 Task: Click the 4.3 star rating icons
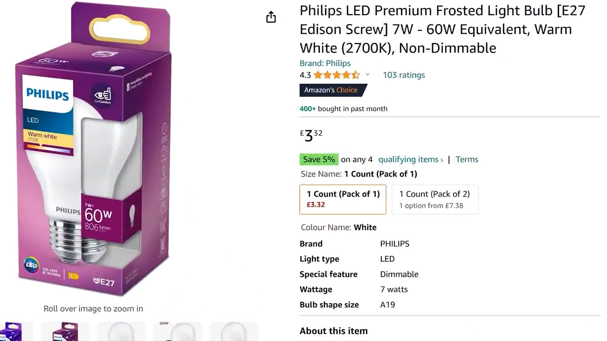click(x=336, y=75)
